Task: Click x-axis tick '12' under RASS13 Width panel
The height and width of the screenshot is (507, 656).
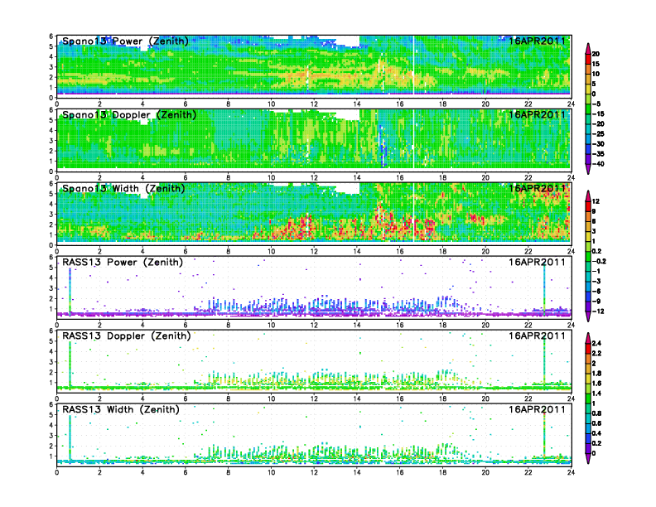Action: 314,472
